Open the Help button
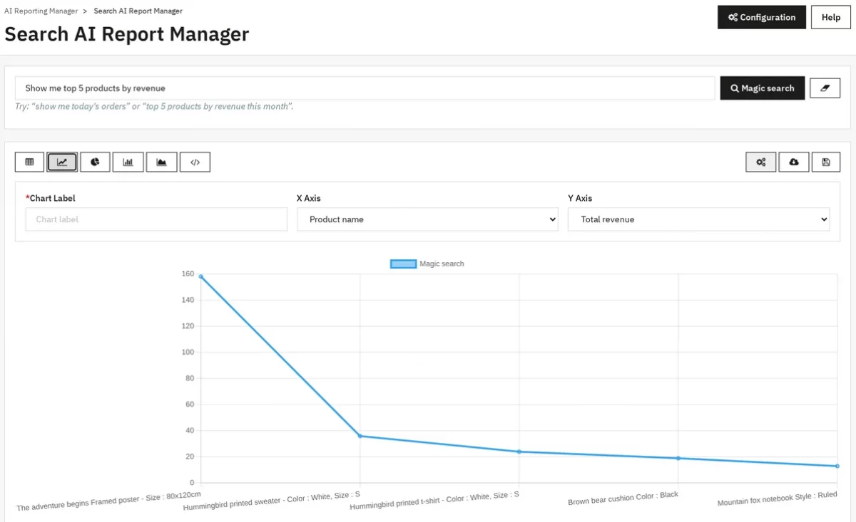The image size is (856, 522). (831, 17)
